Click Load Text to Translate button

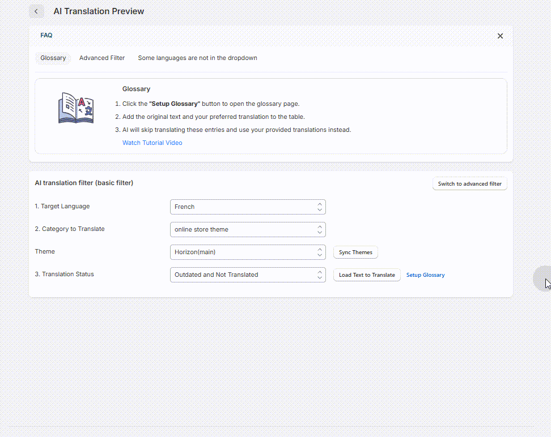[x=367, y=275]
